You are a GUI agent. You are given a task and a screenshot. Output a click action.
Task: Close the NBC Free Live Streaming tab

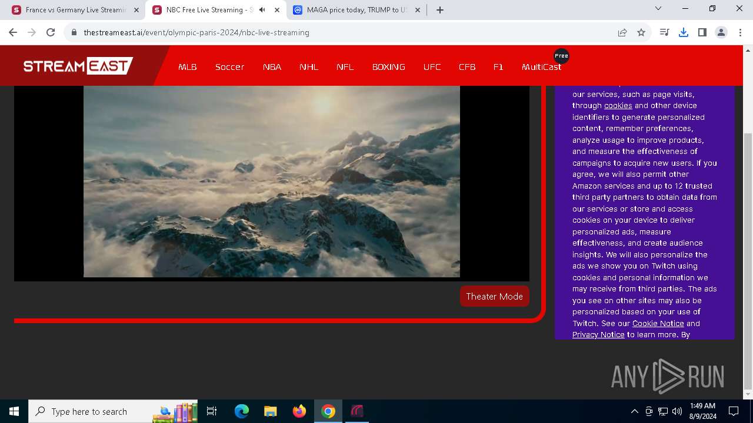click(x=276, y=10)
